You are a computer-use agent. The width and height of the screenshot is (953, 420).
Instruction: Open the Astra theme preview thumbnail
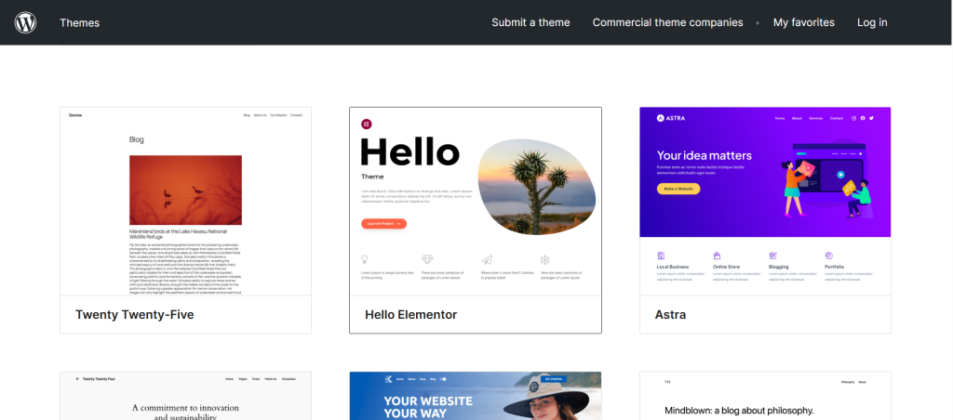click(765, 202)
